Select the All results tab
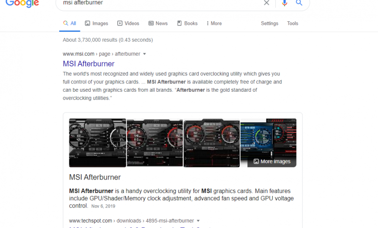The width and height of the screenshot is (378, 228). [x=69, y=23]
